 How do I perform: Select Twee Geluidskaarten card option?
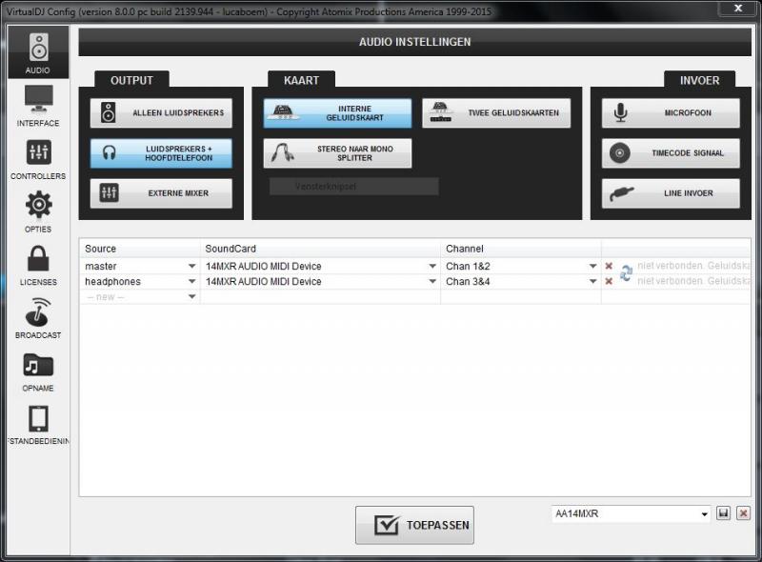click(496, 113)
